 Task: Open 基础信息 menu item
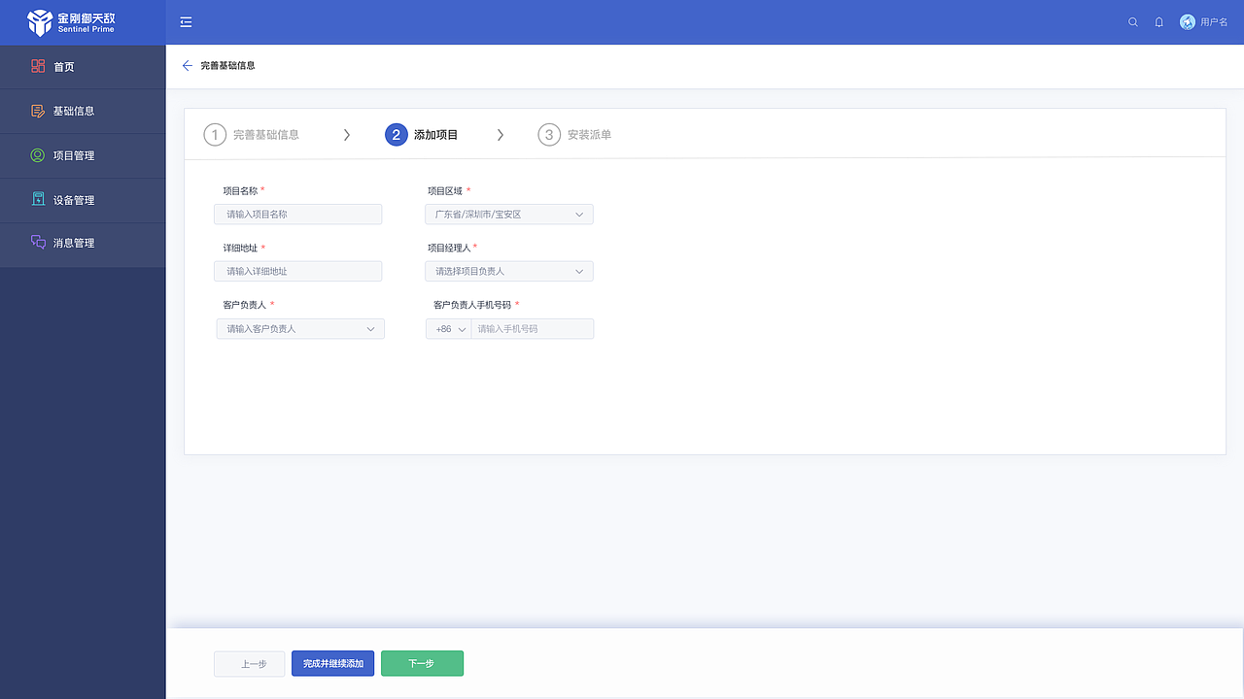[x=83, y=112]
